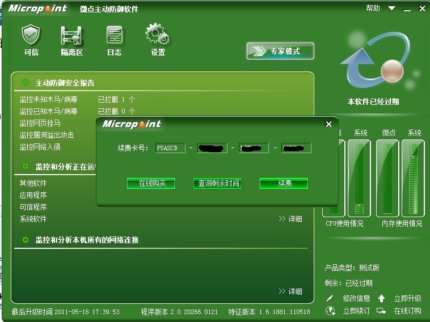Close the Micropoint renewal dialog
This screenshot has height=322, width=430.
coord(328,124)
